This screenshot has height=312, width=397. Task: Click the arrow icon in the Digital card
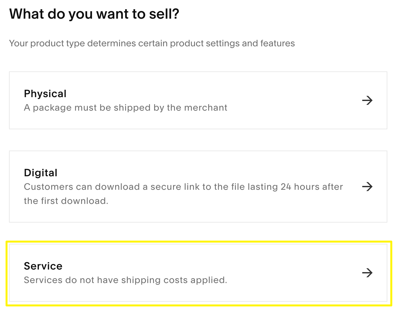pos(367,187)
